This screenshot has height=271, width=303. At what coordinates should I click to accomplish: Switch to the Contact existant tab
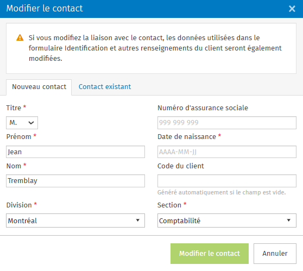point(105,87)
